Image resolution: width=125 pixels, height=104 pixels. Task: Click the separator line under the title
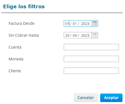click(x=62, y=13)
